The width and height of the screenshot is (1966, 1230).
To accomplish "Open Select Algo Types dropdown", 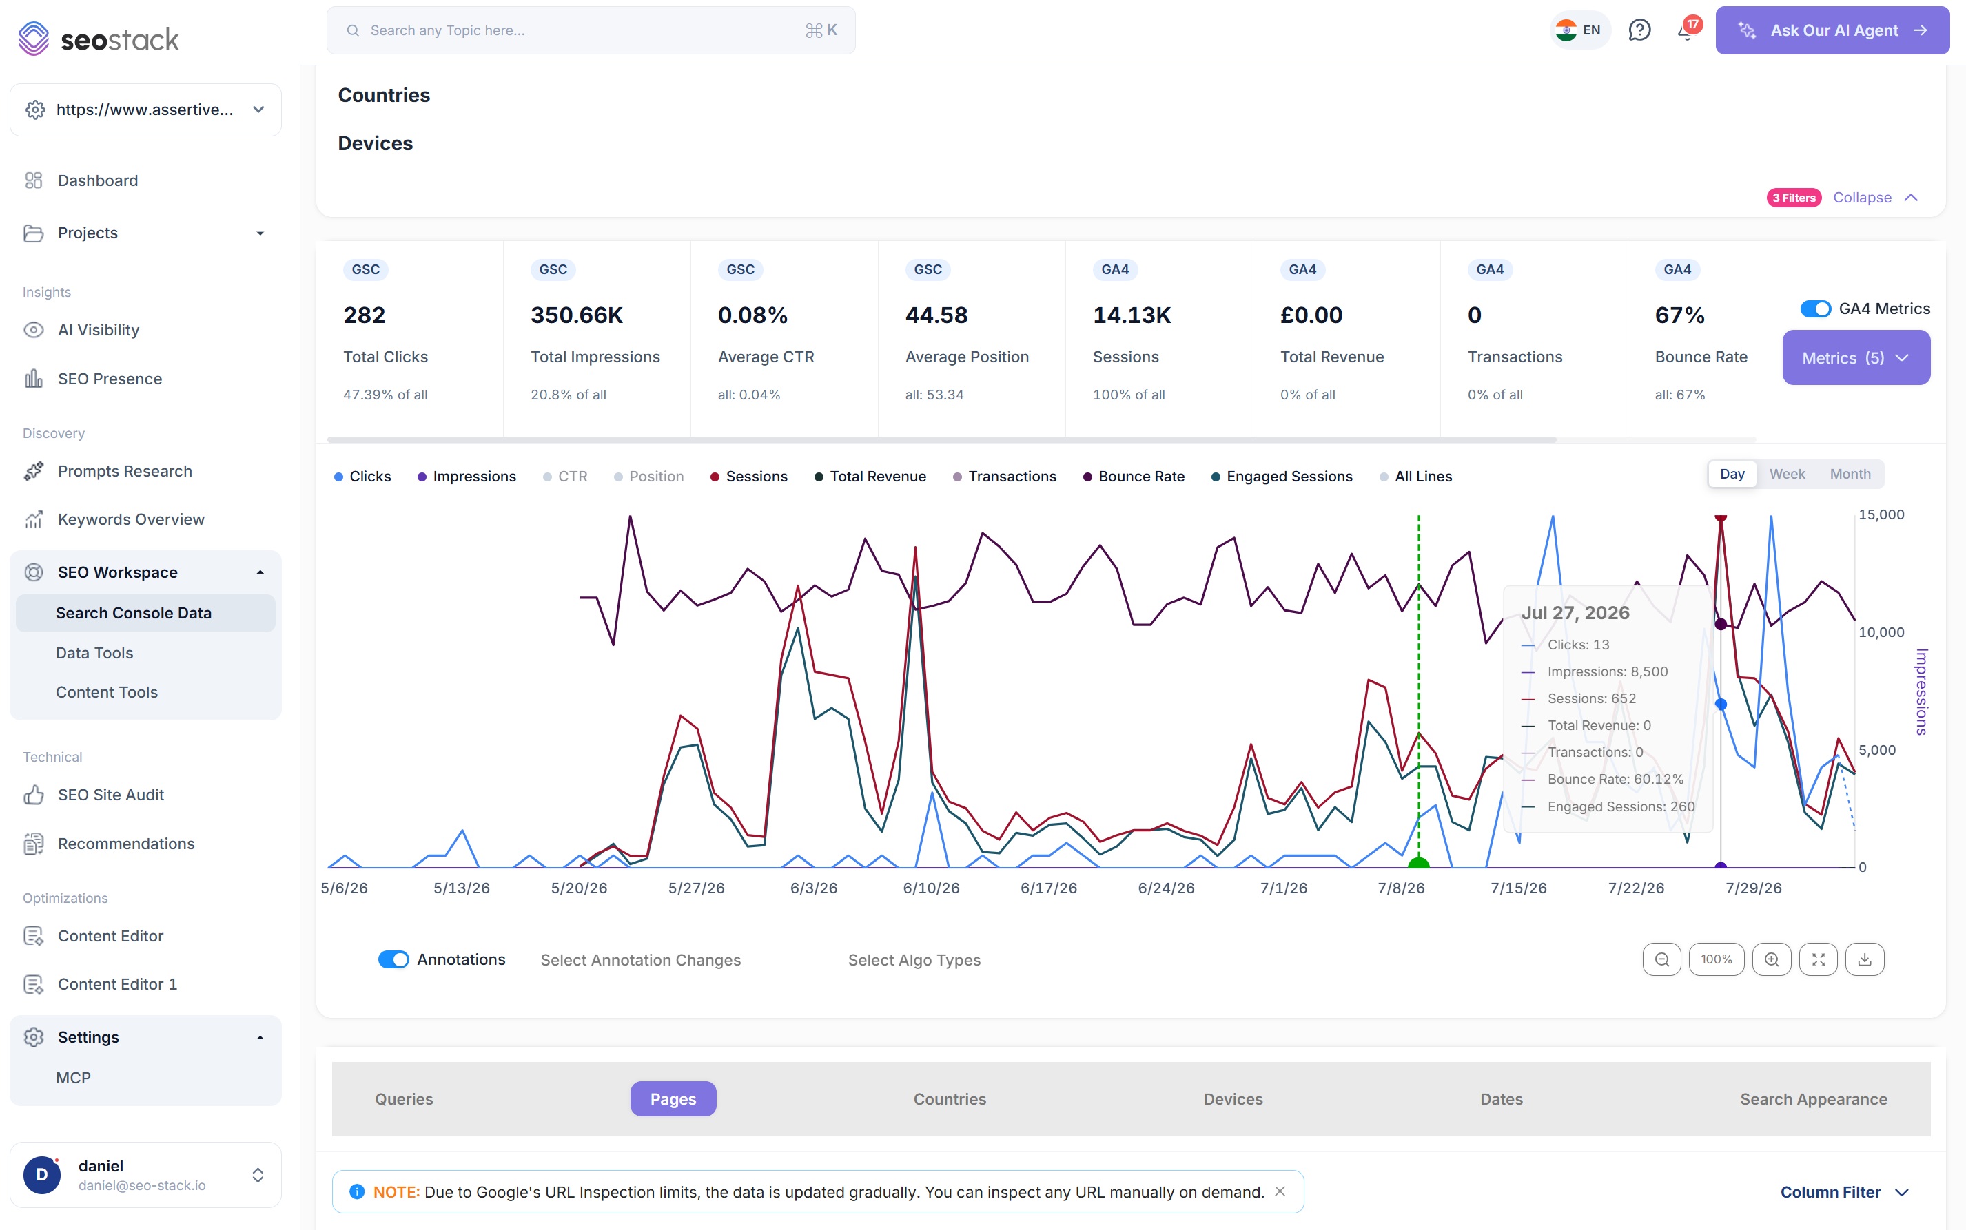I will (914, 961).
